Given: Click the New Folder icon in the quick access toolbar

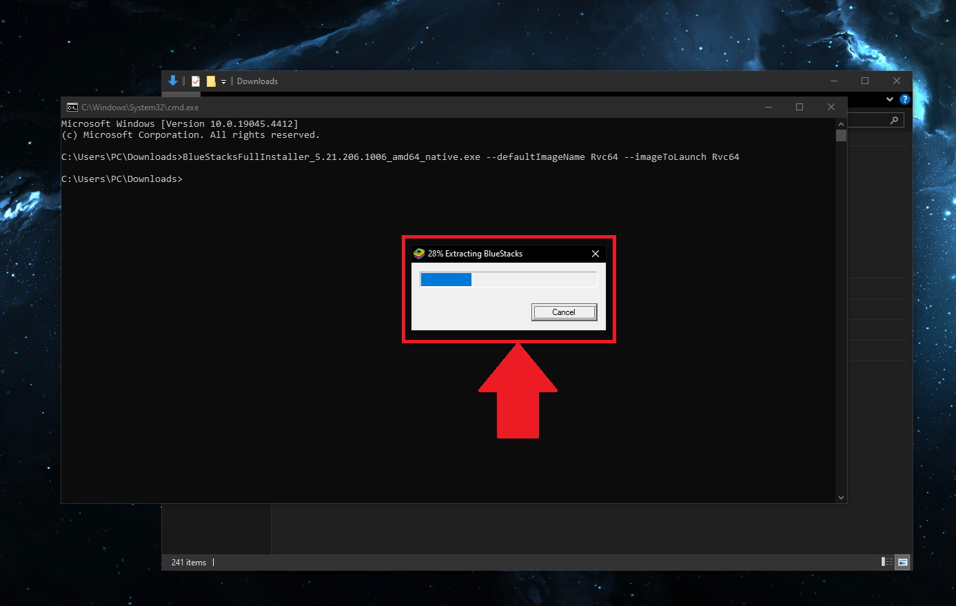Looking at the screenshot, I should click(212, 81).
